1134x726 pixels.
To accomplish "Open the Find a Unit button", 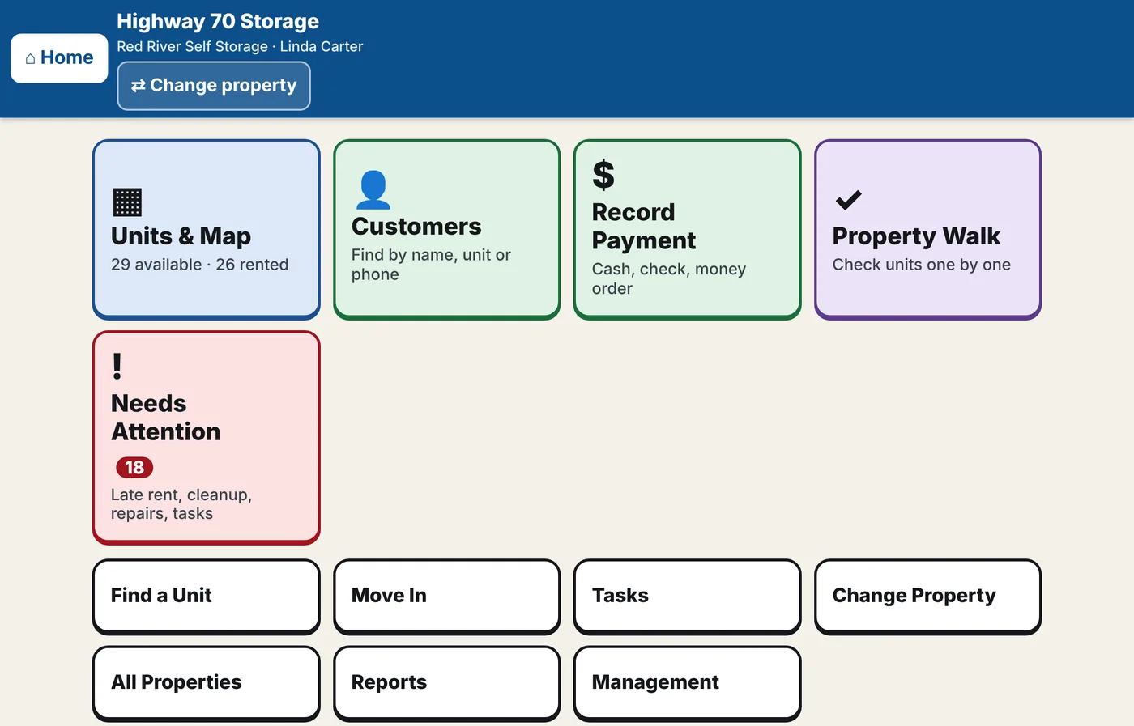I will (x=207, y=596).
